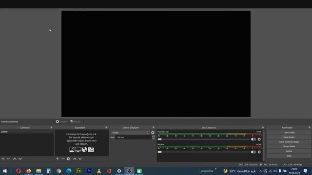Increase transition duration with up arrow
Viewport: 312px width, 175px height.
coord(153,136)
